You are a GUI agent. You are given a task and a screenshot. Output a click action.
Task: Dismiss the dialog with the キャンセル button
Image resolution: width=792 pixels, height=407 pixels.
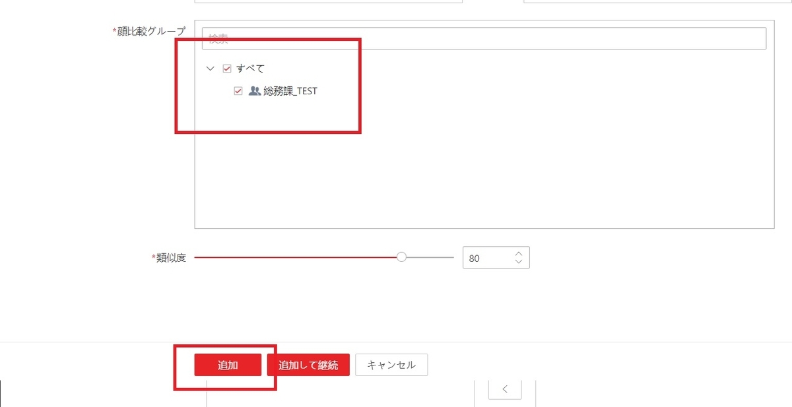click(391, 364)
